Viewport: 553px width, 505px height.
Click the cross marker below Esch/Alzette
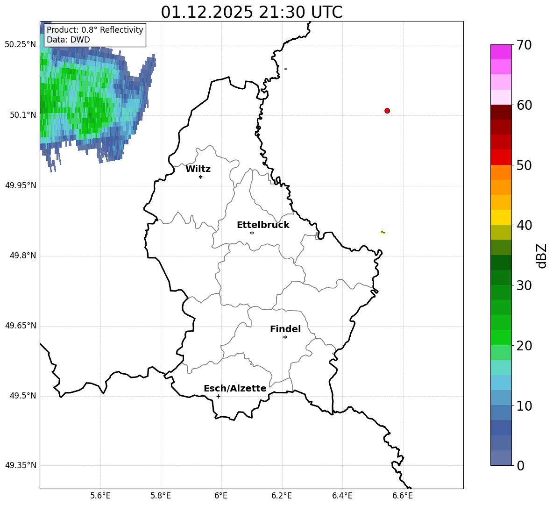pos(218,396)
